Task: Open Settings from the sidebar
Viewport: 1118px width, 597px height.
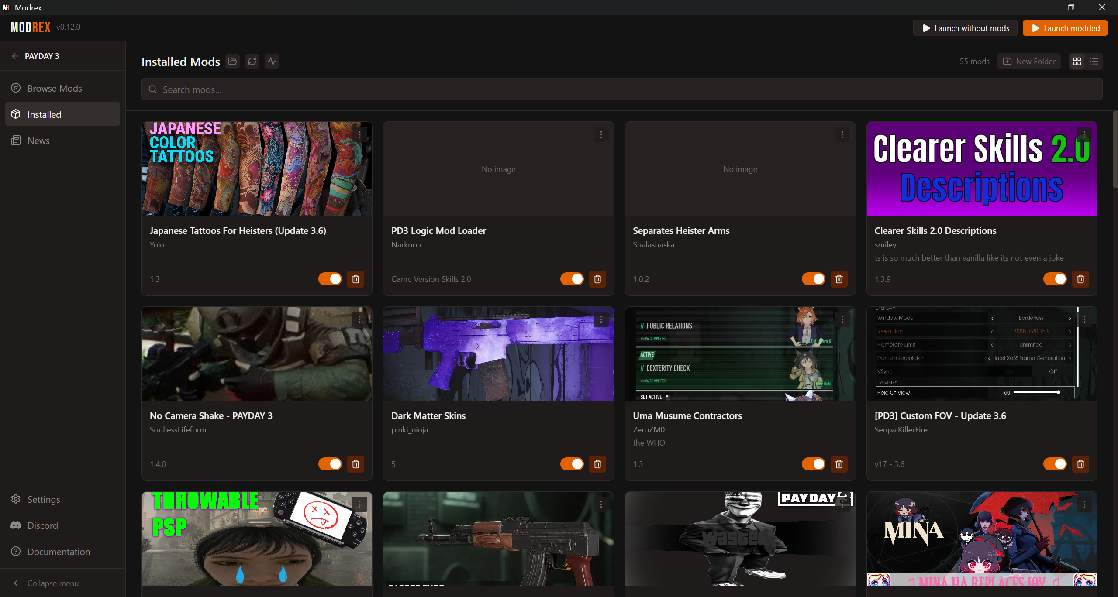Action: (x=62, y=499)
